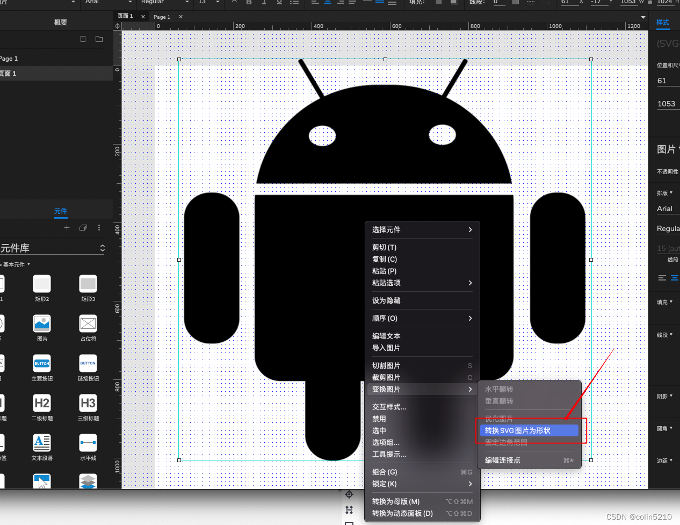
Task: Select 编辑连接点 in submenu
Action: [529, 460]
